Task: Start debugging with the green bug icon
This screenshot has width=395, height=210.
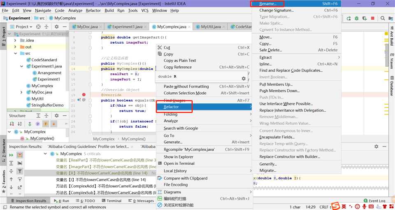Action: tap(356, 18)
